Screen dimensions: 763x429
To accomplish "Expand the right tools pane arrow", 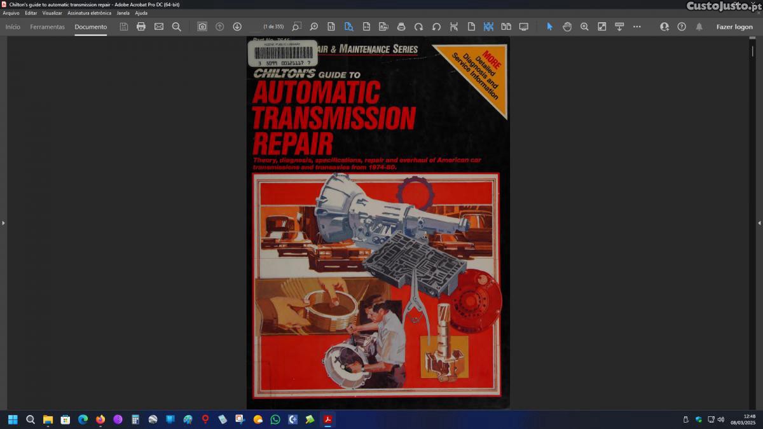I will point(759,223).
